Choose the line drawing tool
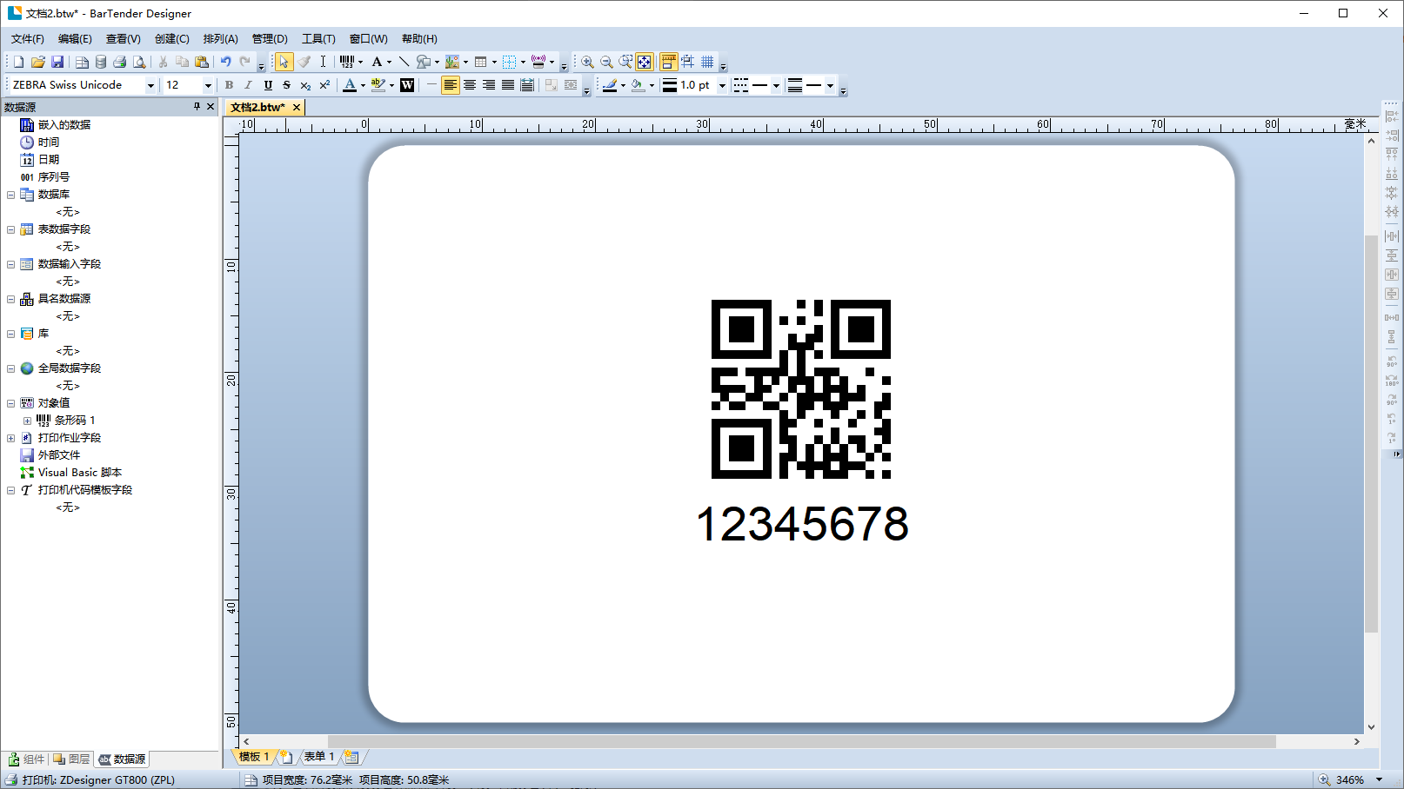1404x789 pixels. (x=404, y=62)
